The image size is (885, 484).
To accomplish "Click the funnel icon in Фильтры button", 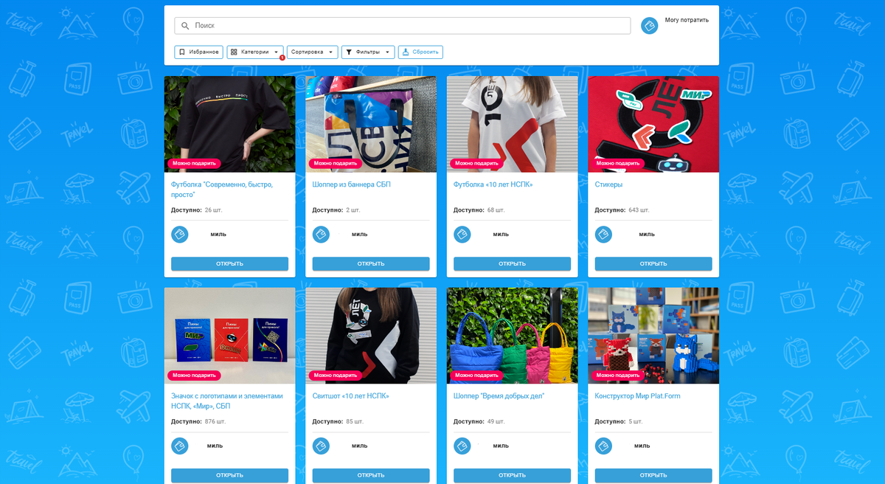I will click(x=349, y=52).
